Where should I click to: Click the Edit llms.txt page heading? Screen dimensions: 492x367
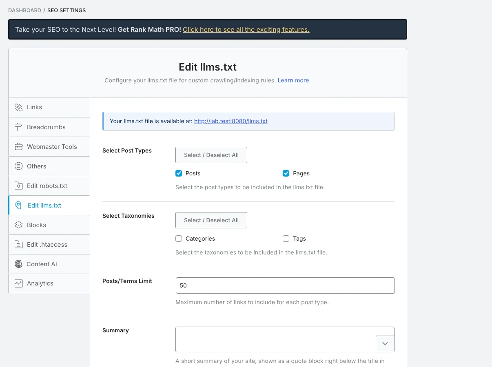pos(208,67)
